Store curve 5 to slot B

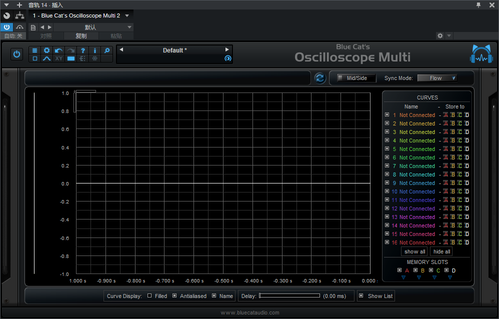[x=453, y=149]
